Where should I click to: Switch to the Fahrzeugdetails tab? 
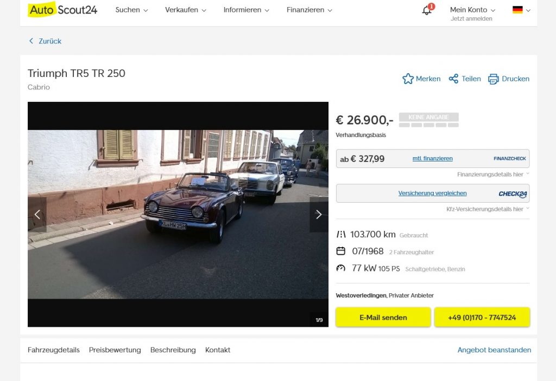pos(54,350)
